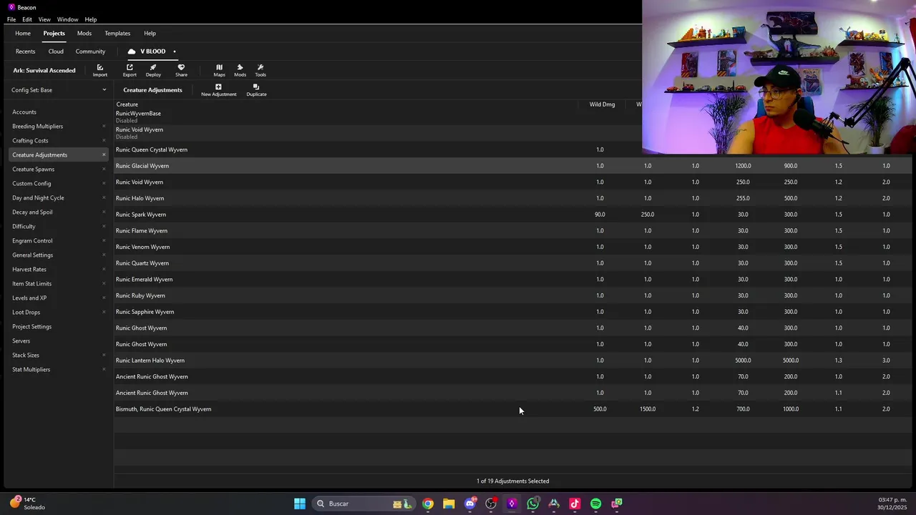Select the Runic Glacial Wyvern row
The height and width of the screenshot is (515, 916).
pyautogui.click(x=512, y=166)
